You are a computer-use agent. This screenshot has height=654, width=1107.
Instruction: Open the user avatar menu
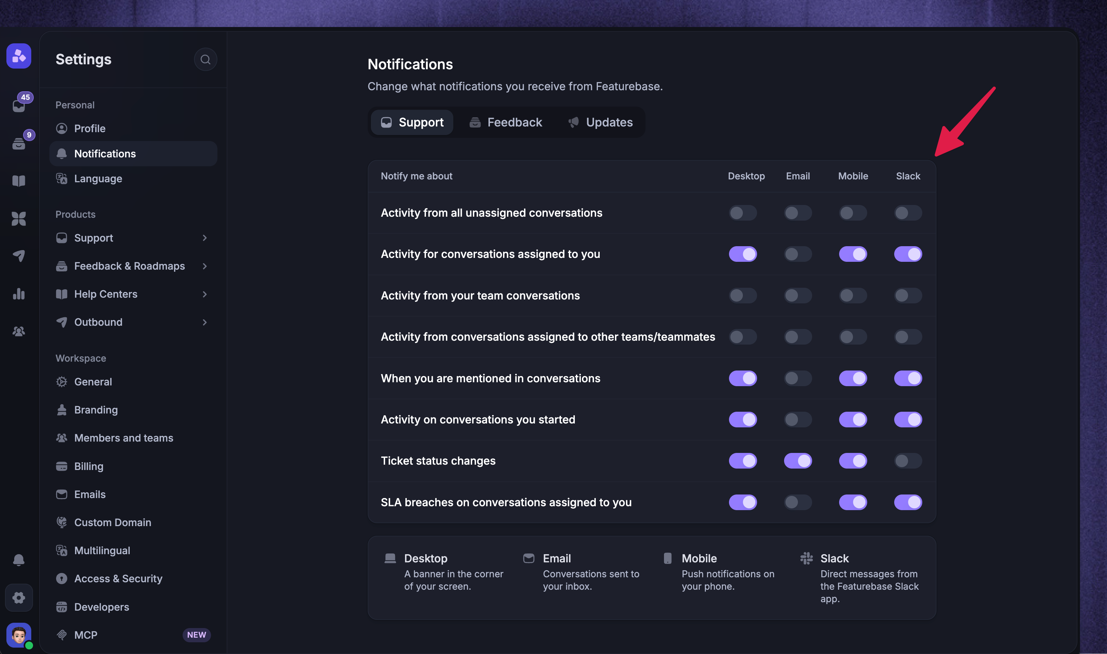(x=18, y=635)
